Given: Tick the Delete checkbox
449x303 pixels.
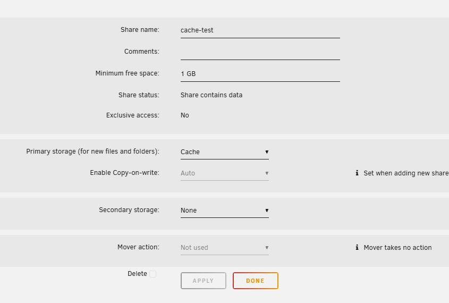Looking at the screenshot, I should click(153, 274).
